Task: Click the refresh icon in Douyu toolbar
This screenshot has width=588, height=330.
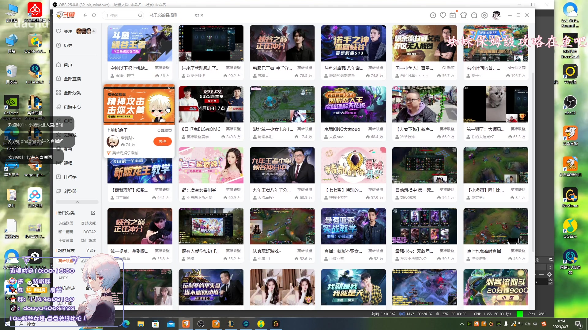Action: coord(94,15)
